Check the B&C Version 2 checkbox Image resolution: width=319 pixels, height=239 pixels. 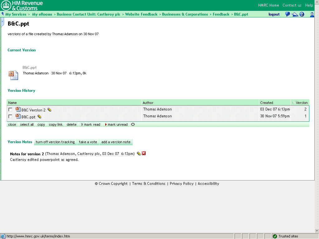click(11, 110)
